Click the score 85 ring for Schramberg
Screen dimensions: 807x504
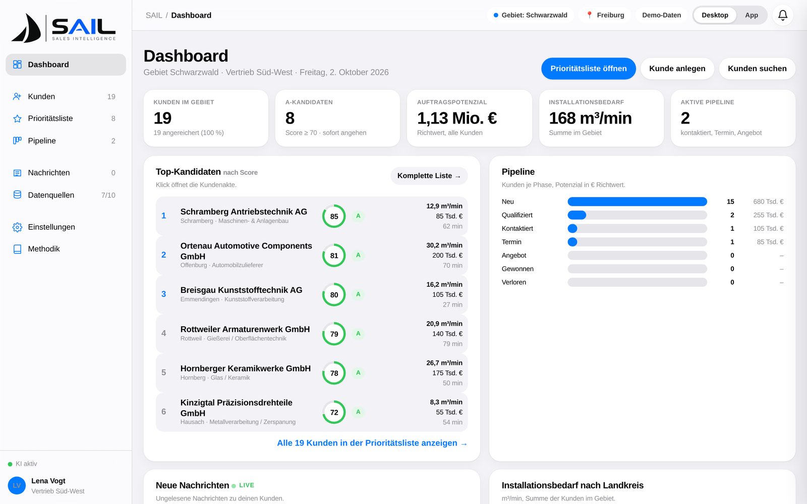334,216
